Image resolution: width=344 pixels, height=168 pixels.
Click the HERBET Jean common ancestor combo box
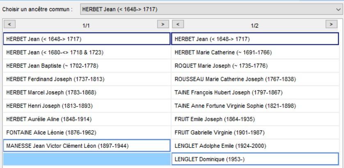[x=211, y=9]
